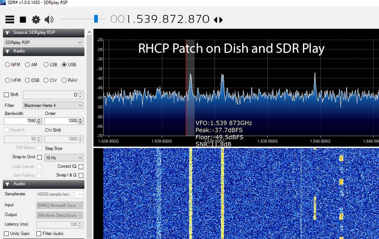Screen dimensions: 379x239
Task: Click the frequency tuning arrows icon
Action: pyautogui.click(x=218, y=19)
